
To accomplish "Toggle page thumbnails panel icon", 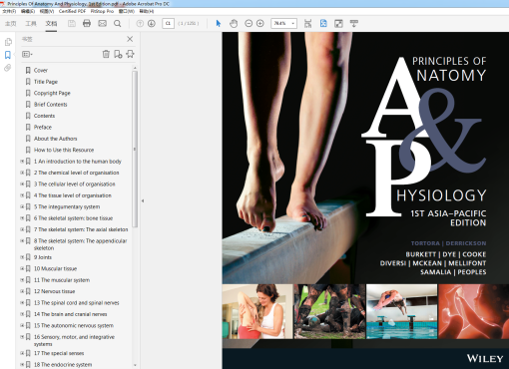I will pos(8,42).
